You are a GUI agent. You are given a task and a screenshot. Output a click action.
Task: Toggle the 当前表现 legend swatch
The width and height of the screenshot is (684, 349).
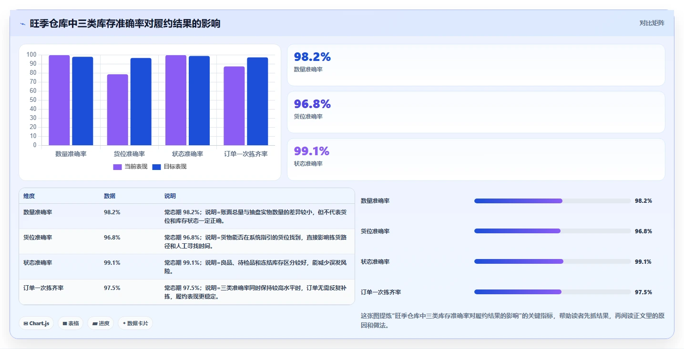pos(117,167)
